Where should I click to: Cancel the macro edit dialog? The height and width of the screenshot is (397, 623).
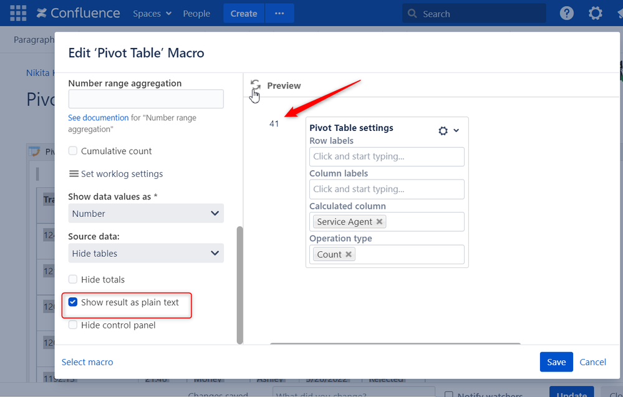[x=592, y=362]
